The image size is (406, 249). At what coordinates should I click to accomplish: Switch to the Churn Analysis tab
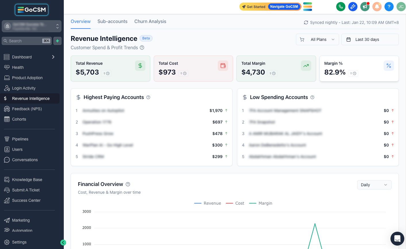150,22
